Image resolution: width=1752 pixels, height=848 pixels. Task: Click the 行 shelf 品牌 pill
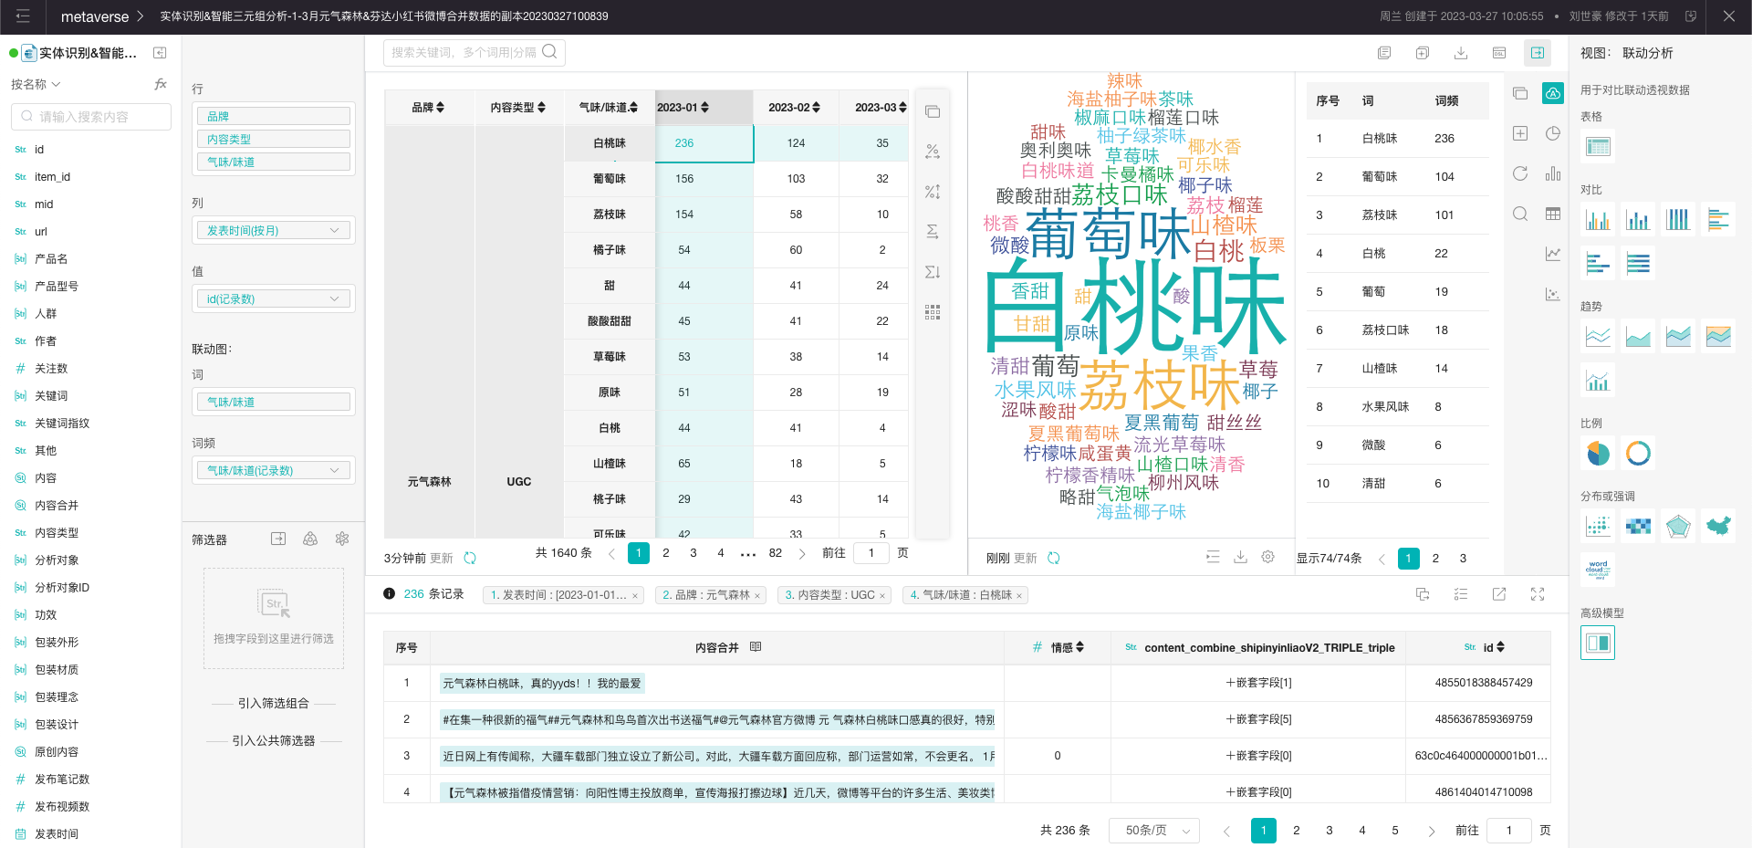pos(274,117)
